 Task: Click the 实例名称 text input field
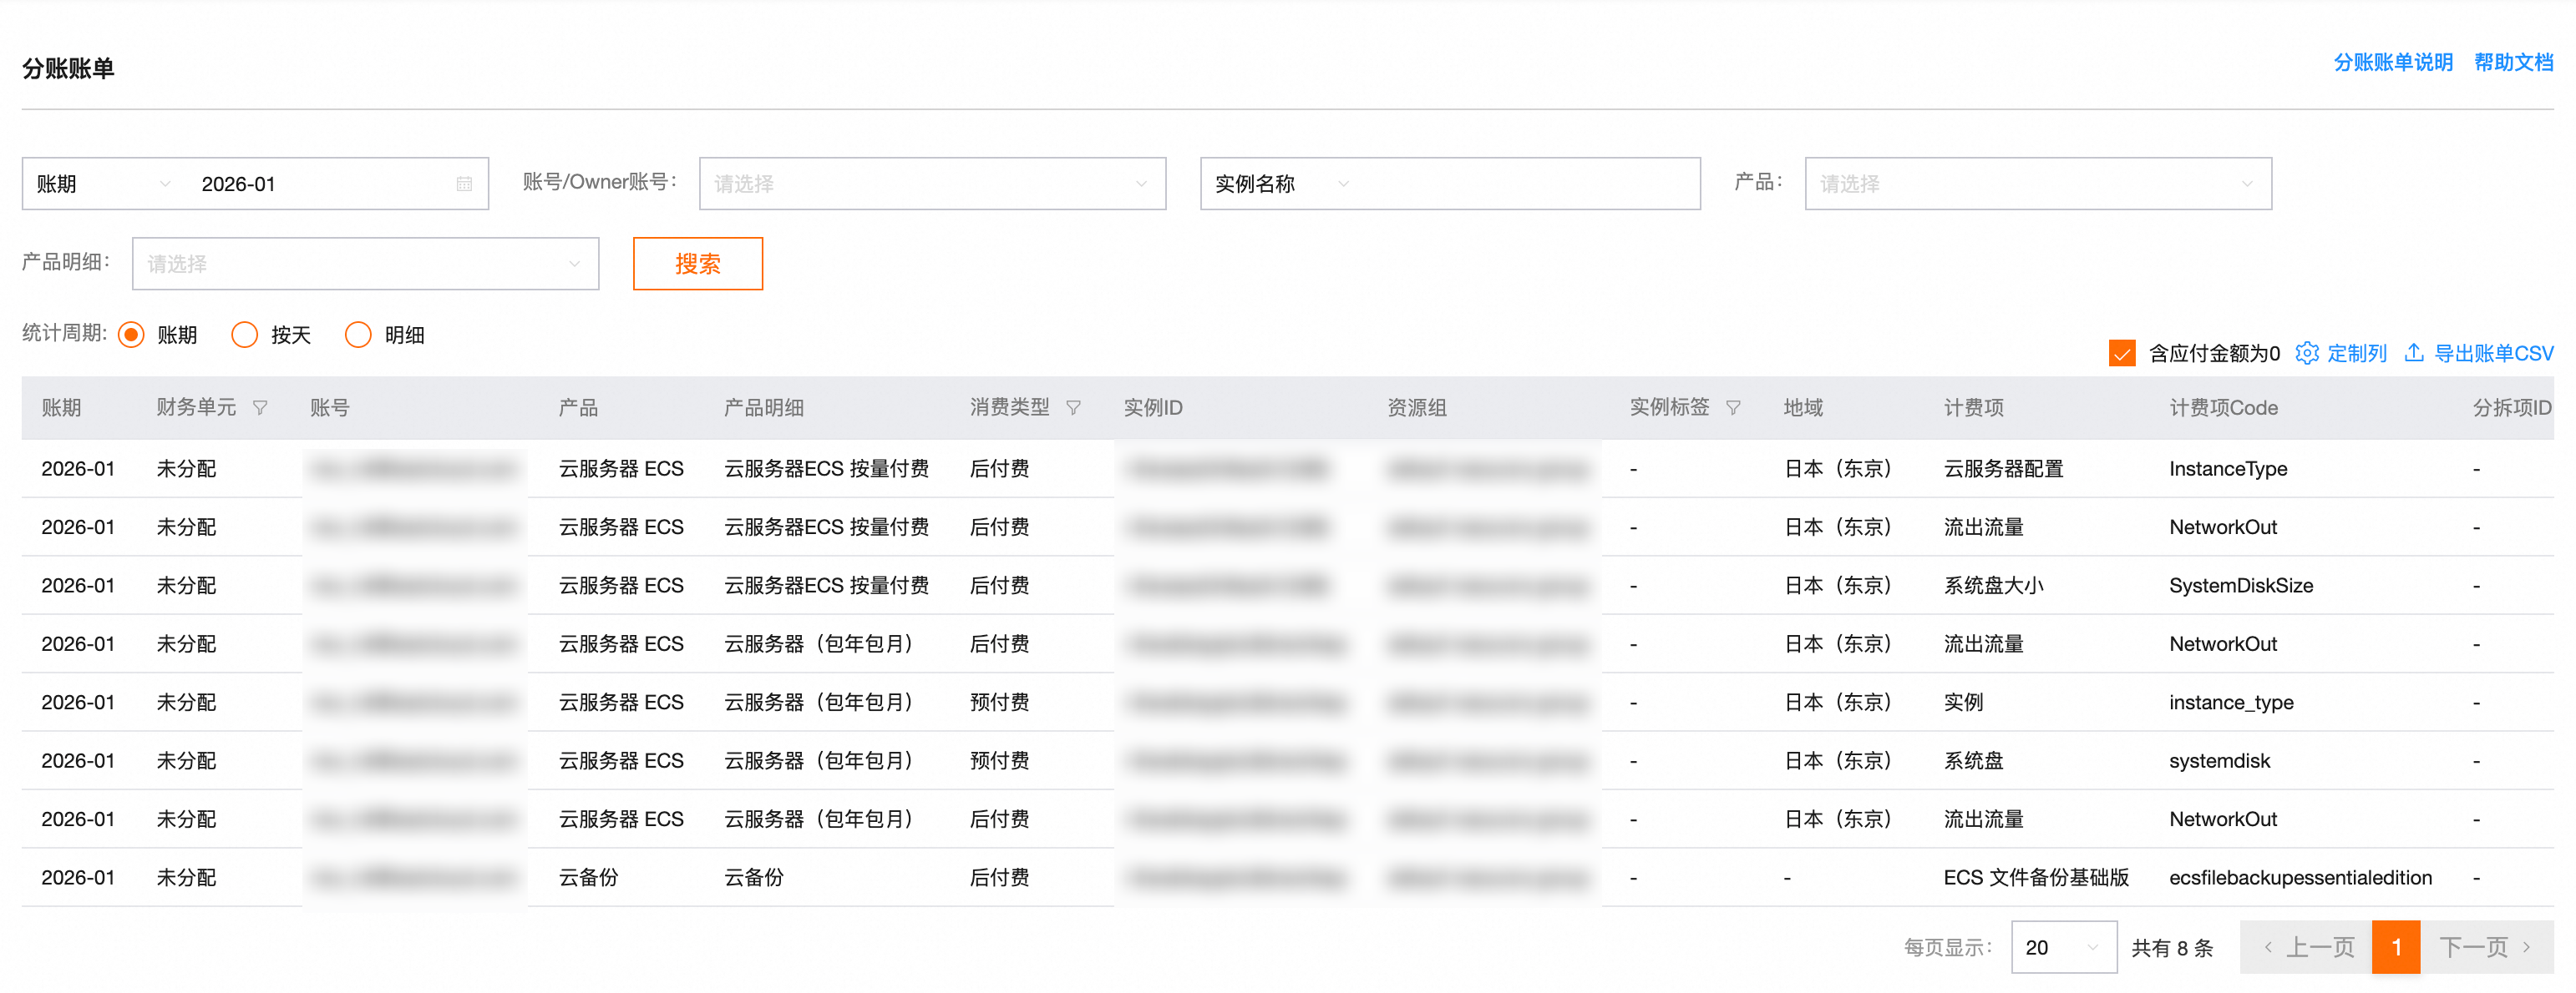[x=1530, y=184]
